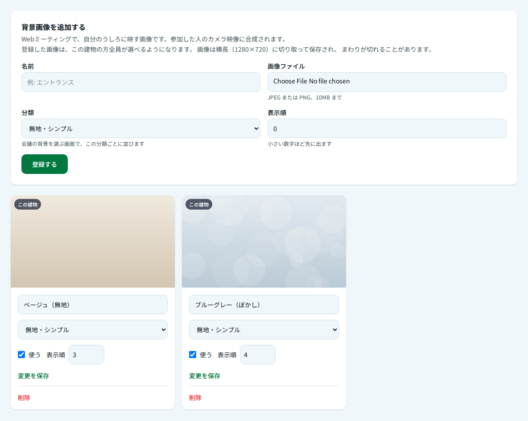Viewport: 528px width, 421px height.
Task: Open category dropdown on ブルーグレー card
Action: (264, 330)
